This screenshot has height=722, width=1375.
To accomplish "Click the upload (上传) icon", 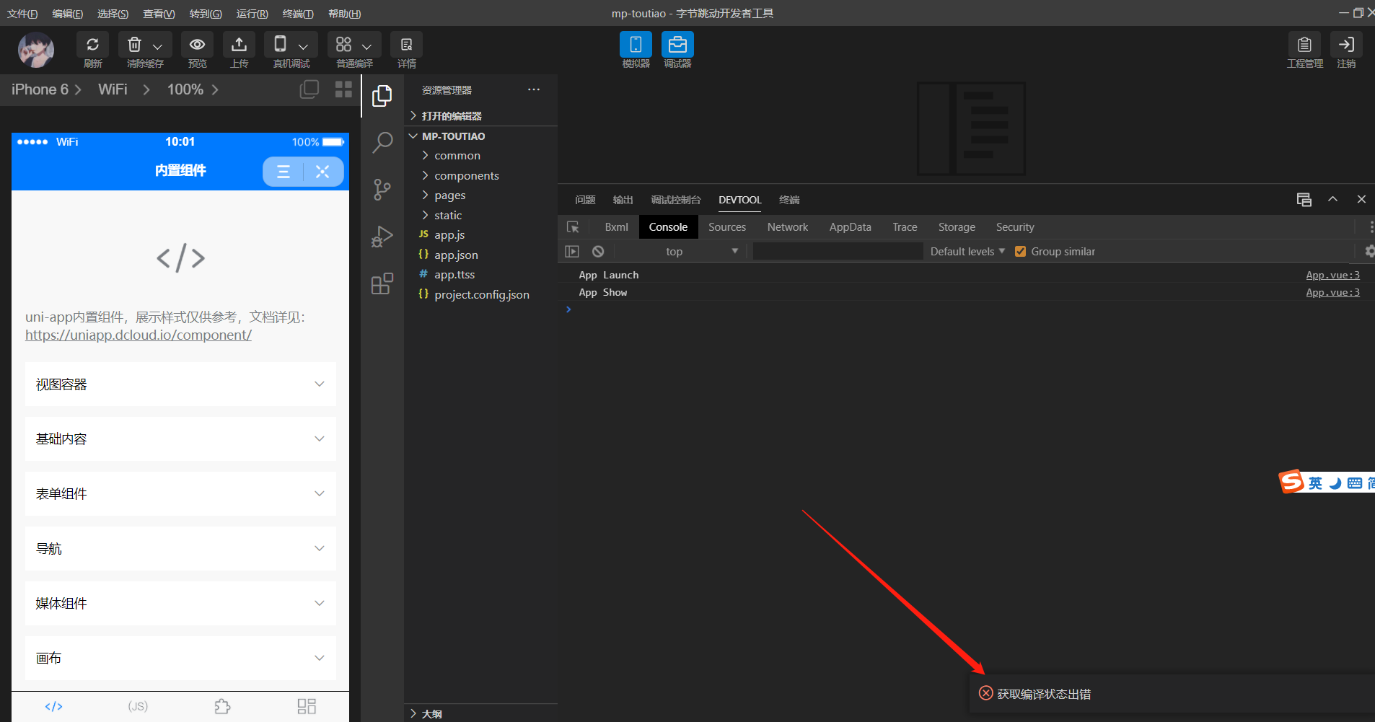I will pos(239,45).
